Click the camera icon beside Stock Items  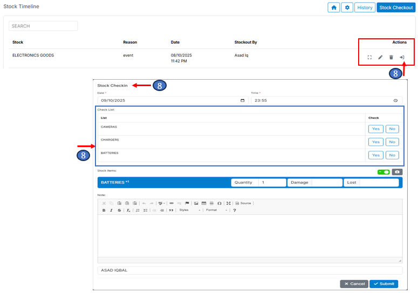point(397,172)
